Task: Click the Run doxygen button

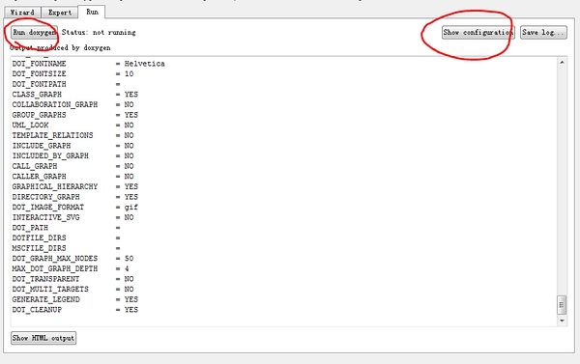Action: coord(34,33)
